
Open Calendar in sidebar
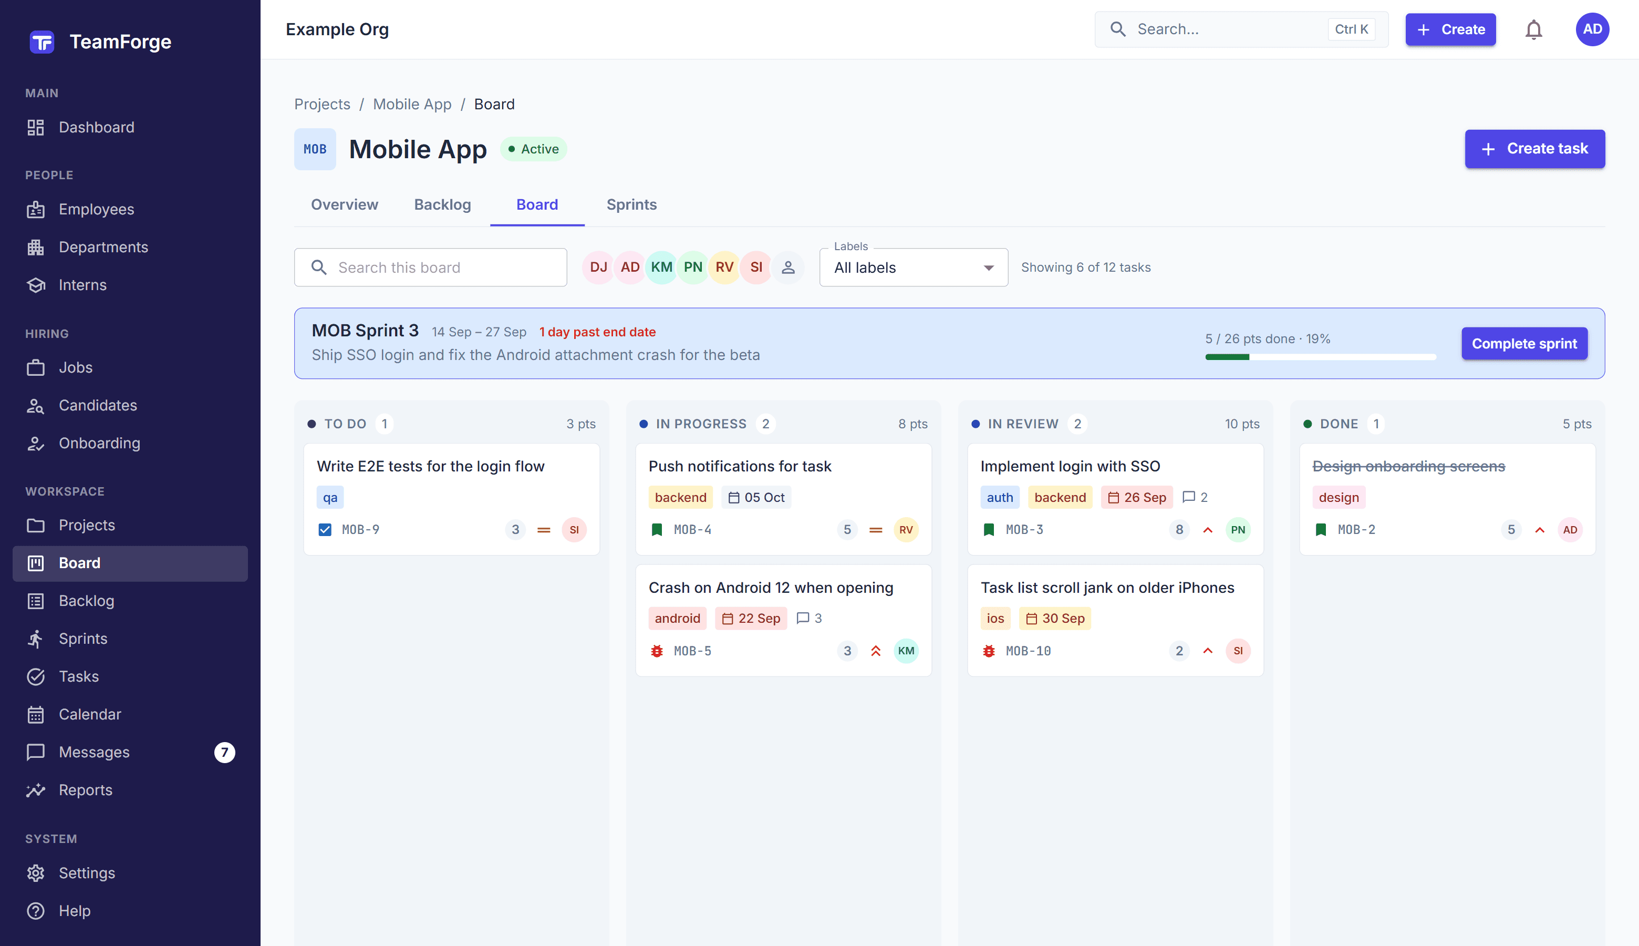pyautogui.click(x=130, y=714)
